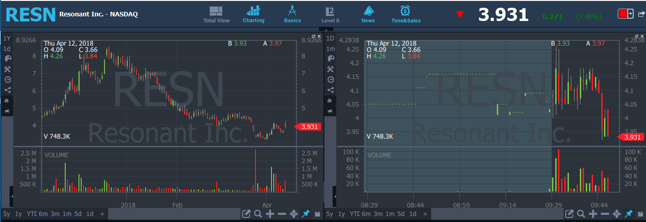The width and height of the screenshot is (646, 222).
Task: Detach the right chart with top-right popout icon
Action: (x=637, y=36)
